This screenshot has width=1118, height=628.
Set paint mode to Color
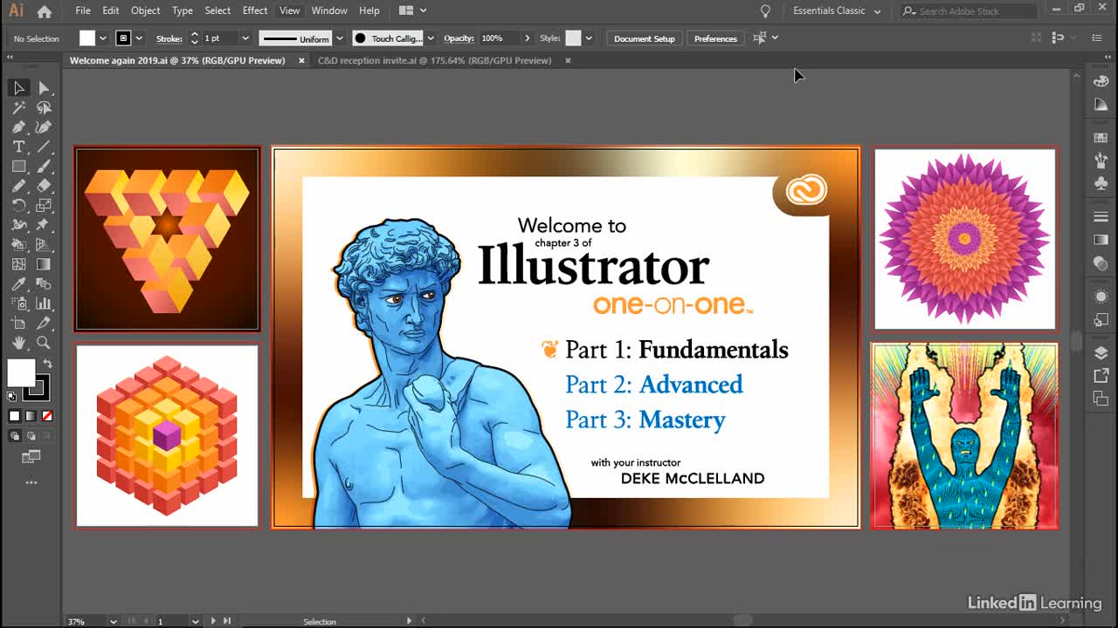(x=14, y=416)
